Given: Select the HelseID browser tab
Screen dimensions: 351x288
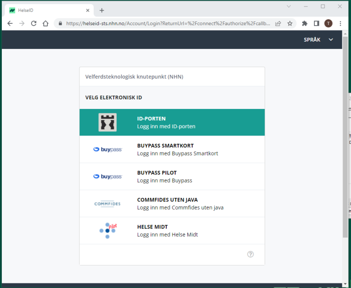Looking at the screenshot, I should [46, 10].
